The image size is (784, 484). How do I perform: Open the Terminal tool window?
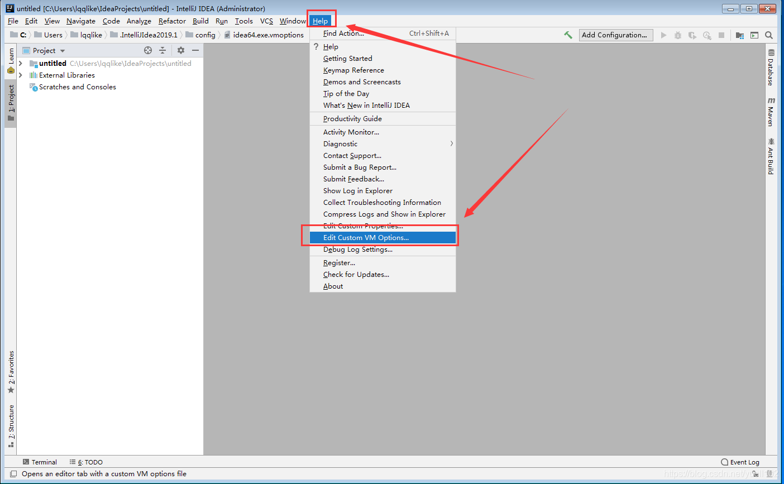click(40, 462)
